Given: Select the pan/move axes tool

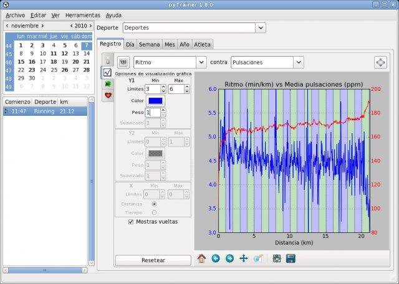Looking at the screenshot, I should pos(244,258).
